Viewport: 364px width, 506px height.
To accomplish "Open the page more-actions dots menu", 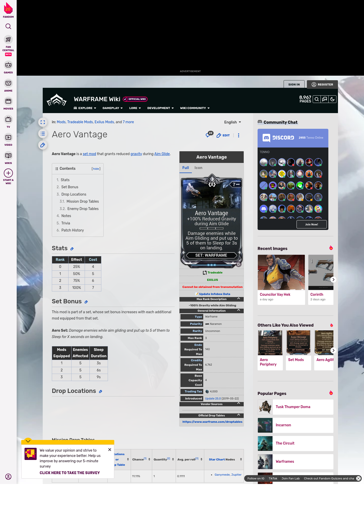I will pyautogui.click(x=239, y=135).
